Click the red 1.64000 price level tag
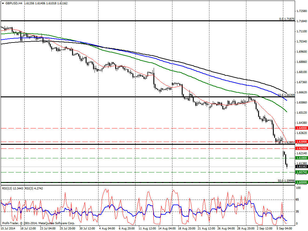The image size is (308, 231). click(301, 128)
